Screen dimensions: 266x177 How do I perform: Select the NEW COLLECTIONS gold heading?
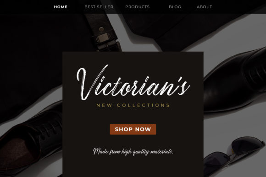click(x=133, y=105)
